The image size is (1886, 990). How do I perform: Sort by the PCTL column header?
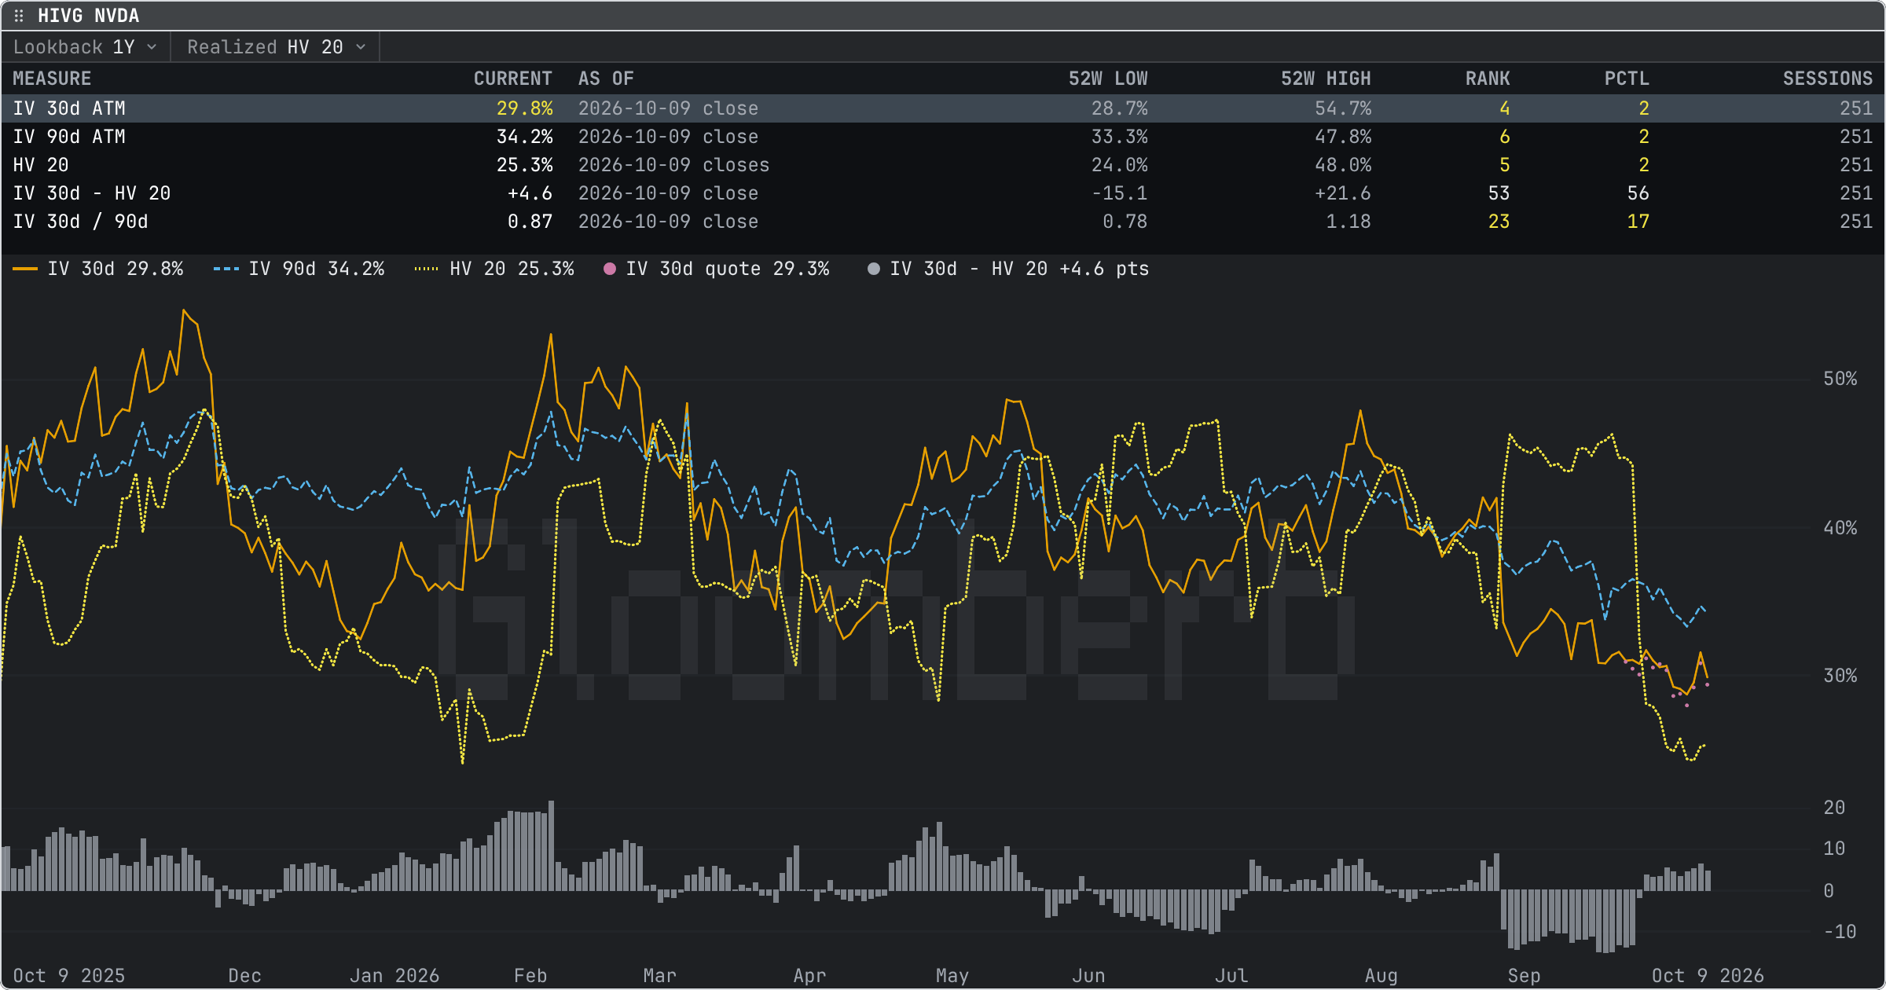[1627, 79]
